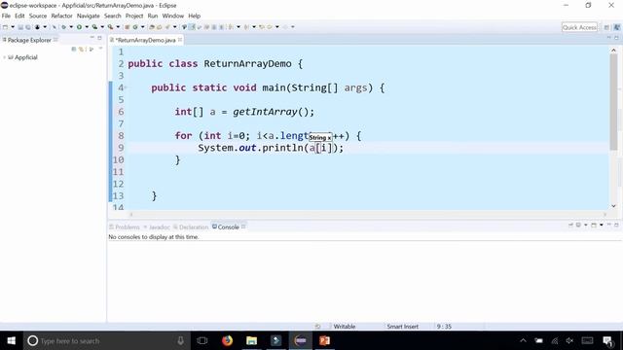Image resolution: width=623 pixels, height=350 pixels.
Task: Click the New Java Package icon
Action: tap(128, 27)
